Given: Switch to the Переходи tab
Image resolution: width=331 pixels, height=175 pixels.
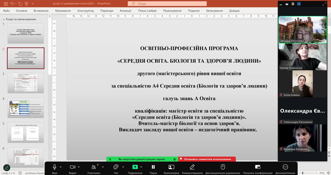Looking at the screenshot, I should coord(107,11).
